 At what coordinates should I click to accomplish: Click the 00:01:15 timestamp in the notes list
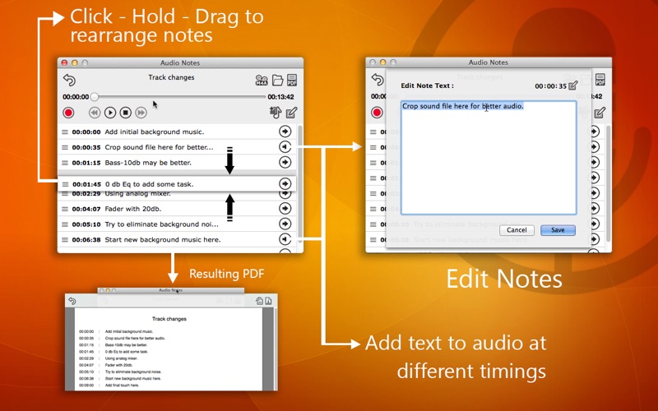click(86, 163)
